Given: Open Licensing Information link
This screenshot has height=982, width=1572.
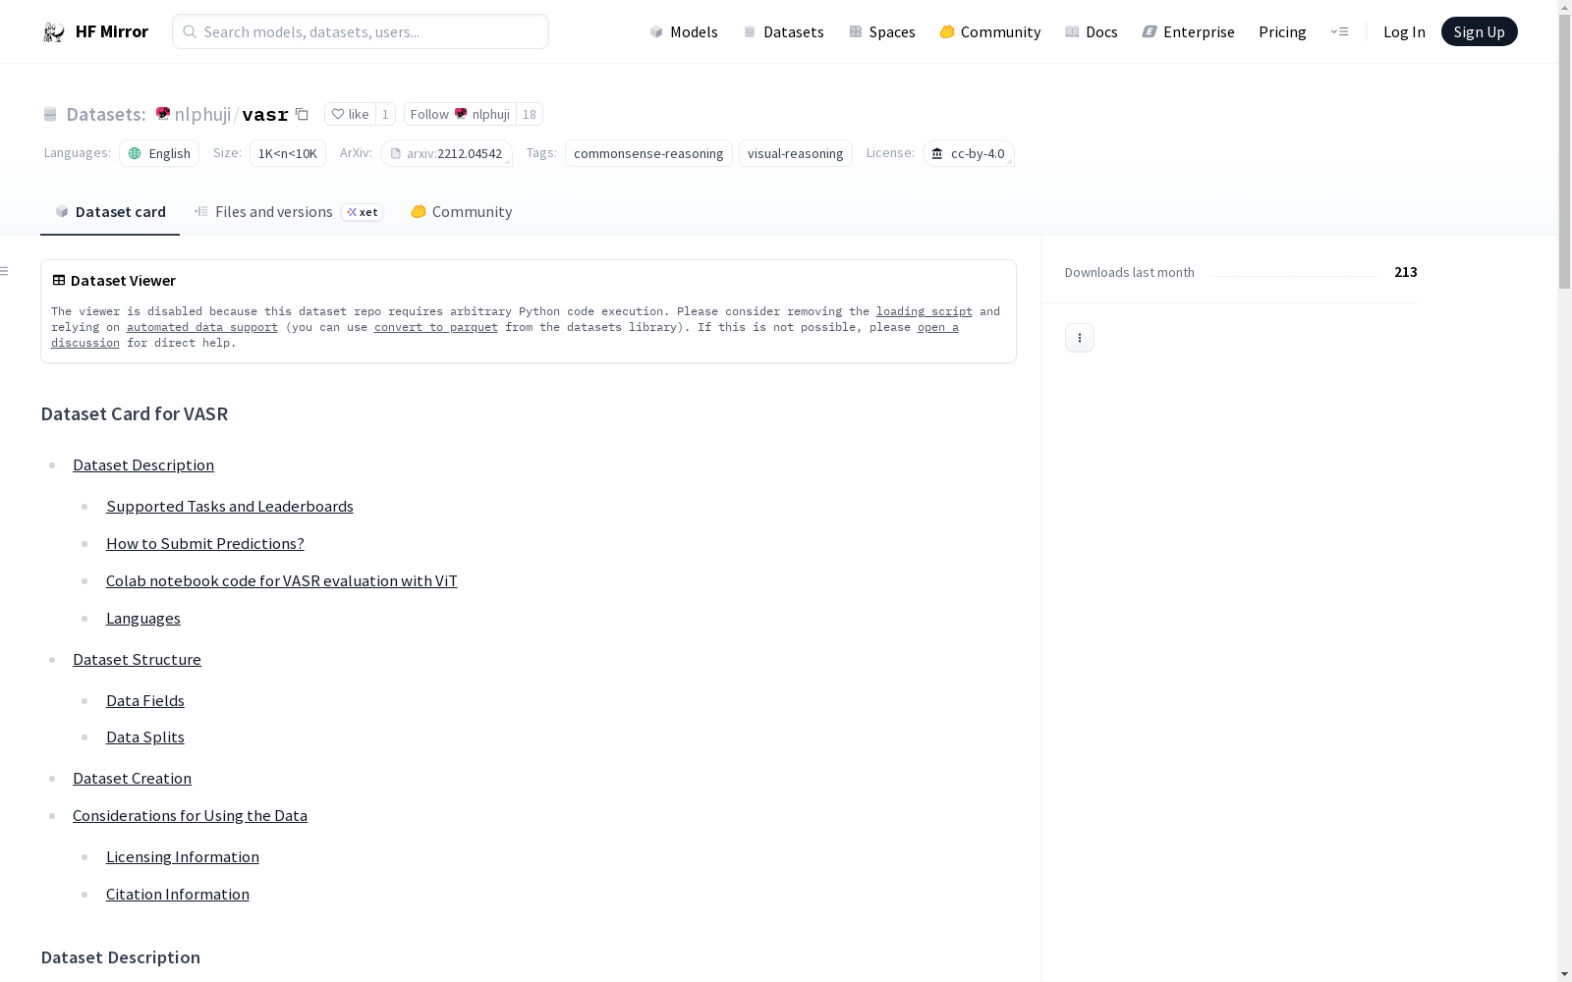Looking at the screenshot, I should point(183,856).
